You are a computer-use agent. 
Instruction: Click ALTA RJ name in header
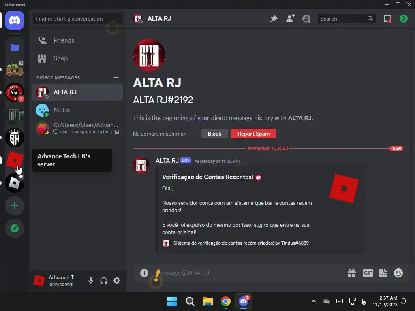pyautogui.click(x=159, y=19)
